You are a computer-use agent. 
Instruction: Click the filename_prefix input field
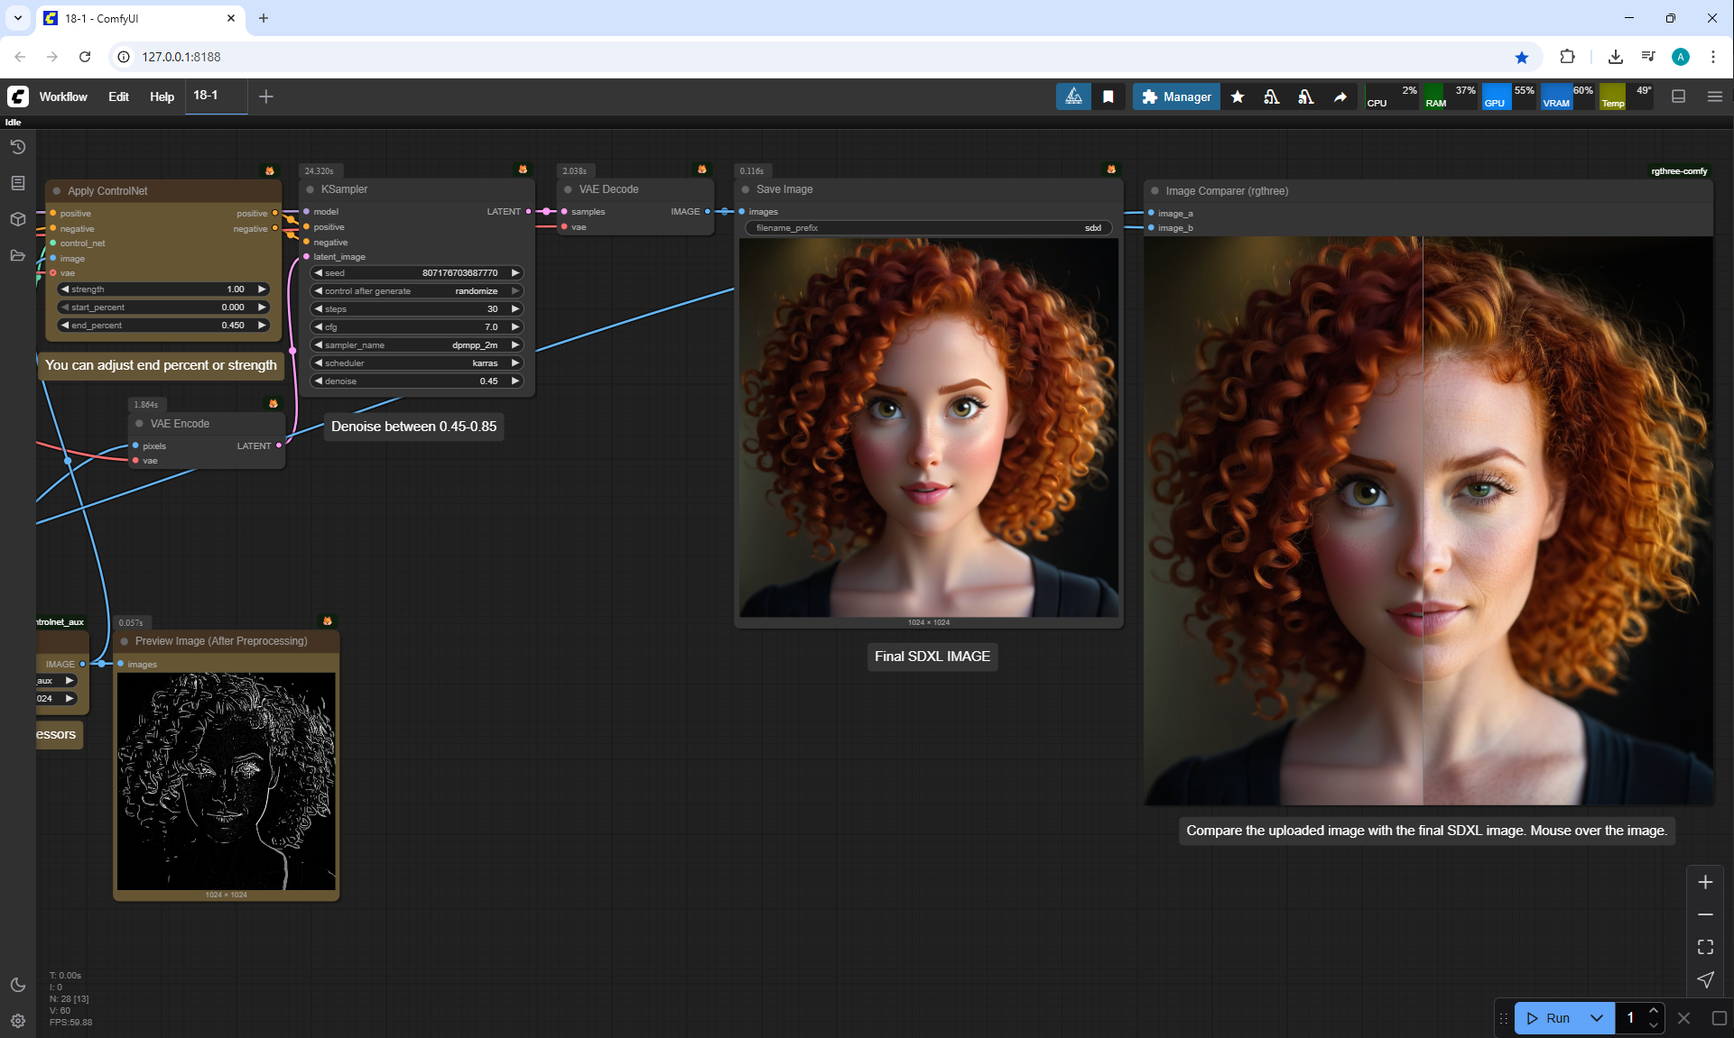(x=928, y=228)
